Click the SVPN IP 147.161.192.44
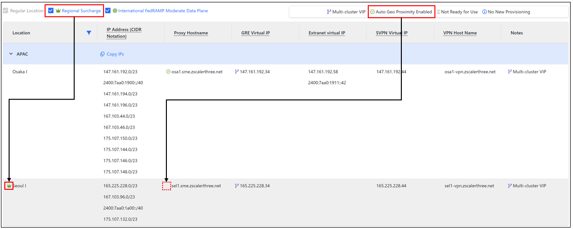573x229 pixels. (x=391, y=72)
